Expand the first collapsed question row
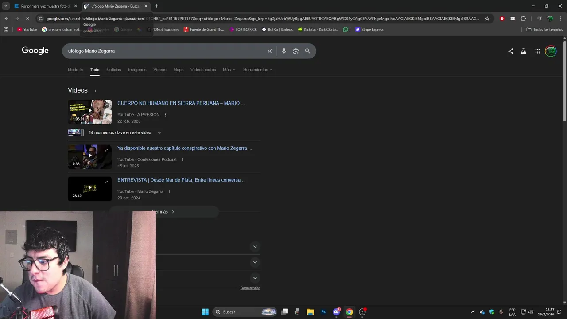Image resolution: width=567 pixels, height=319 pixels. [x=255, y=246]
